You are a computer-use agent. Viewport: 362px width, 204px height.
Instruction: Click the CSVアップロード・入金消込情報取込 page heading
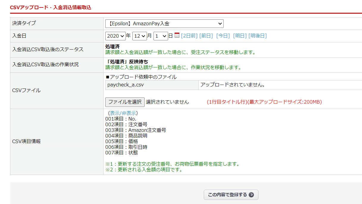(51, 7)
